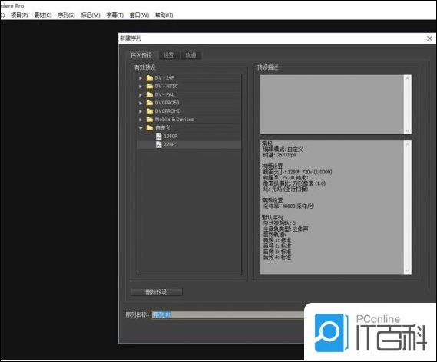Viewport: 437px width, 362px height.
Task: Select the 自定义 folder label
Action: tap(163, 128)
